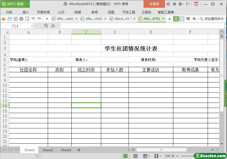Screen dimensions: 227x159
Task: Select the 社团名称 header cell
Action: [28, 70]
